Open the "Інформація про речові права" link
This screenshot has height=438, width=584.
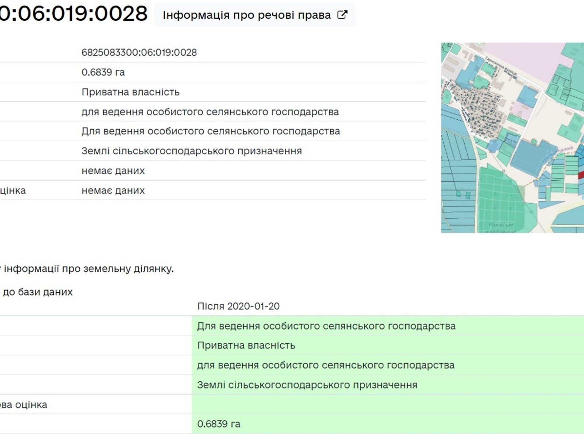pos(255,15)
